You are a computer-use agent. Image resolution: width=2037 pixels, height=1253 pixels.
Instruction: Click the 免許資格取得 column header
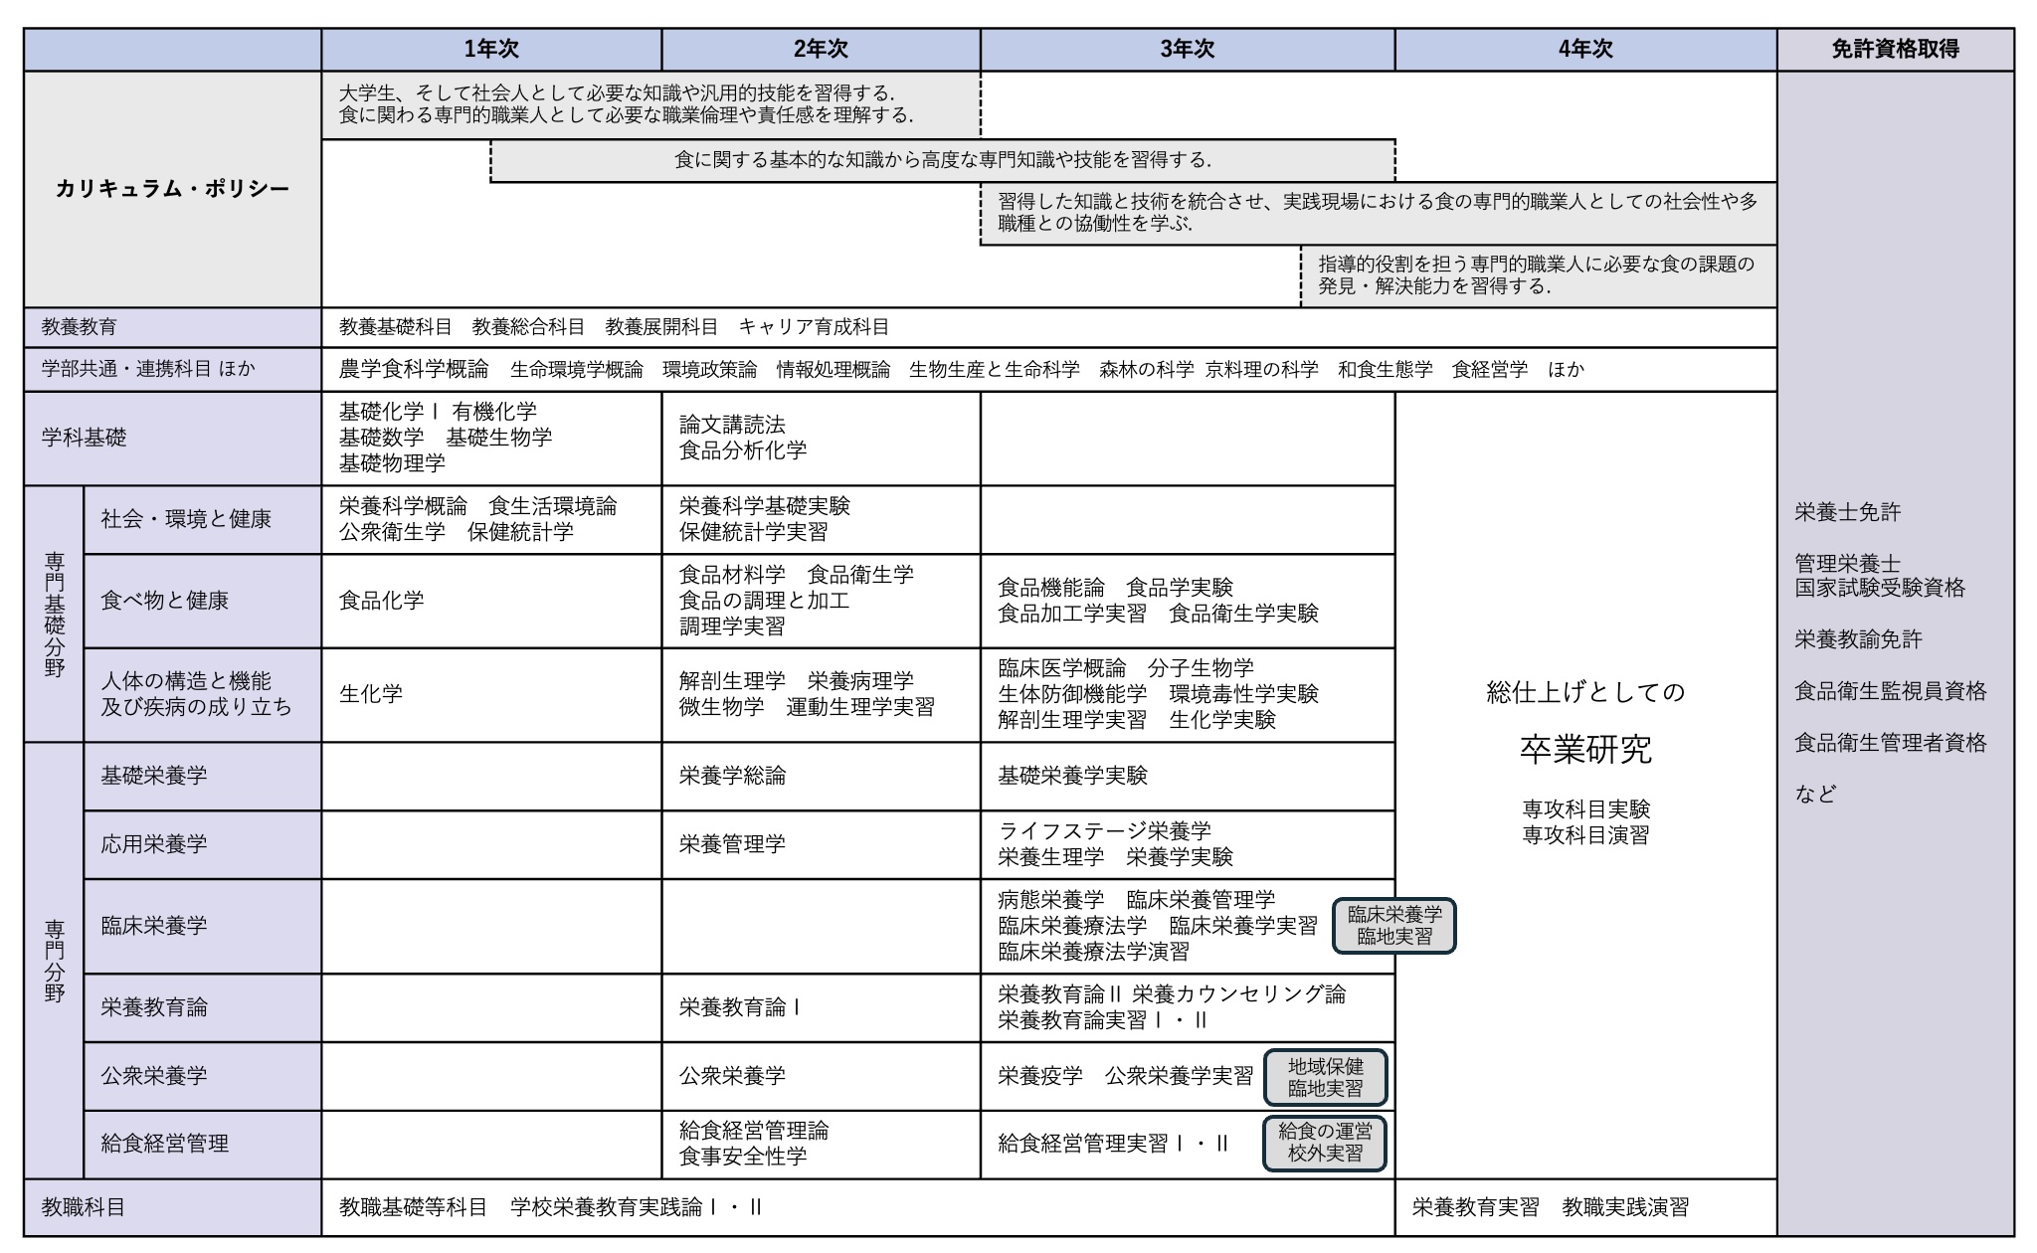click(x=1895, y=49)
